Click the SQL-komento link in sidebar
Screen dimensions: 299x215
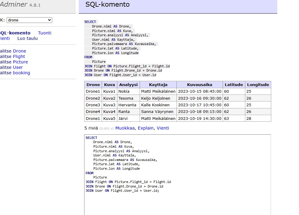15,33
